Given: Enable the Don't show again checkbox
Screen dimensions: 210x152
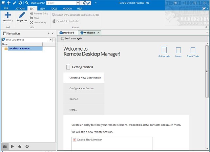Looking at the screenshot, I should [x=63, y=38].
